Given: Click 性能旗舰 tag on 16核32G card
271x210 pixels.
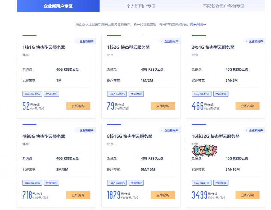Looking at the screenshot, I should (x=221, y=183).
